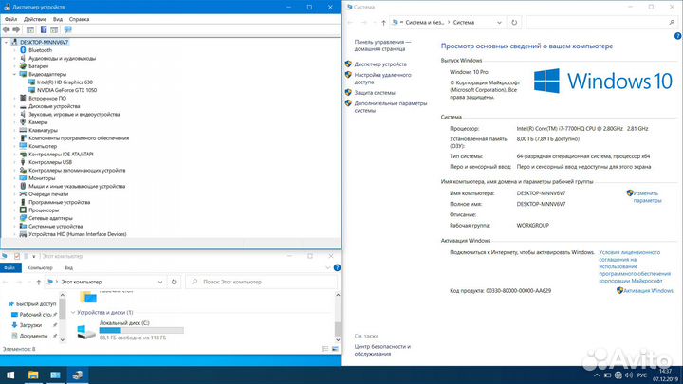The image size is (683, 384).
Task: Click the Клавиатуры category icon
Action: click(x=23, y=130)
